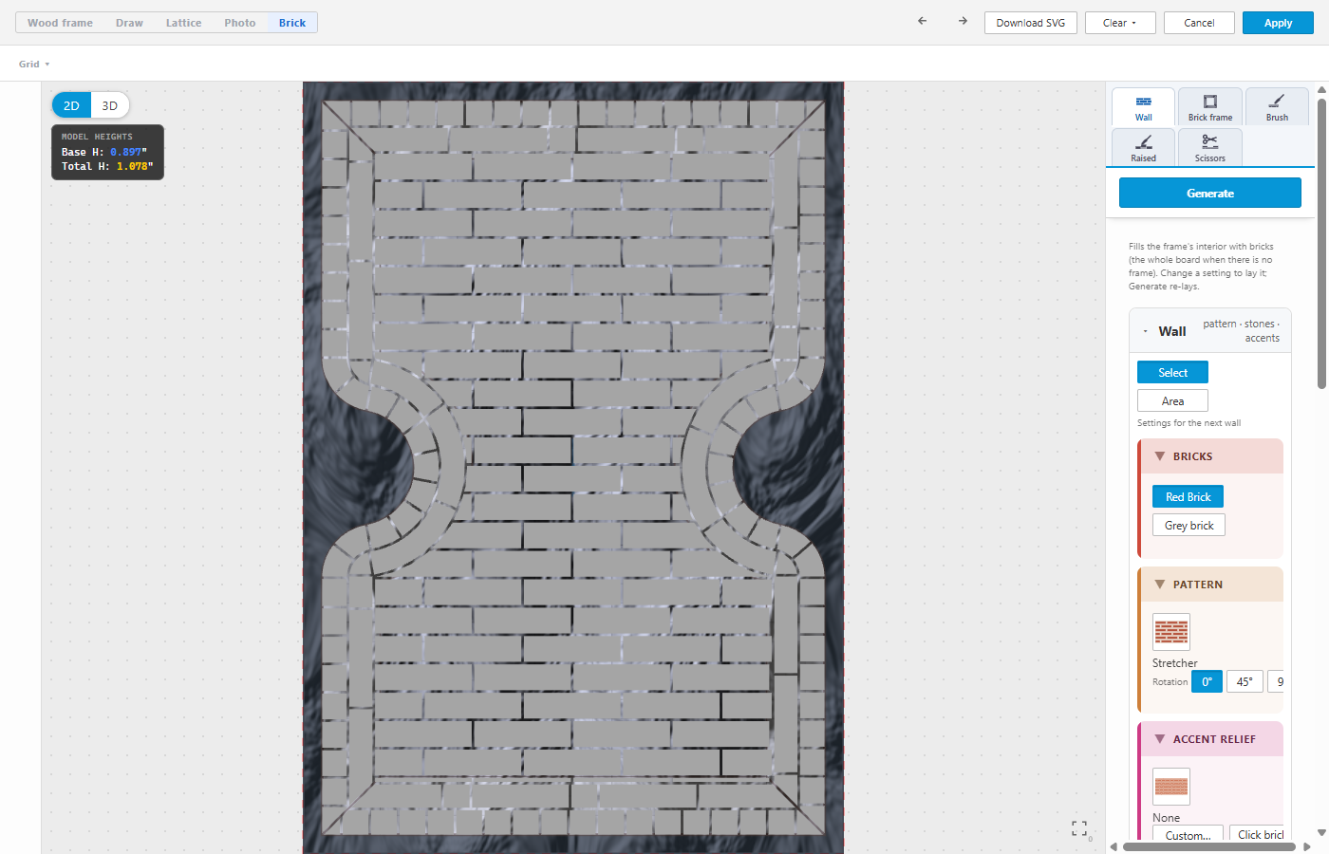Click the fit-to-screen corner brackets icon
The width and height of the screenshot is (1329, 854).
tap(1079, 828)
